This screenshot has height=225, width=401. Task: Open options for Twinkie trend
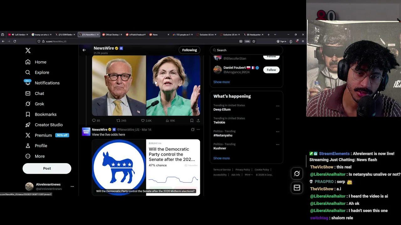278,119
